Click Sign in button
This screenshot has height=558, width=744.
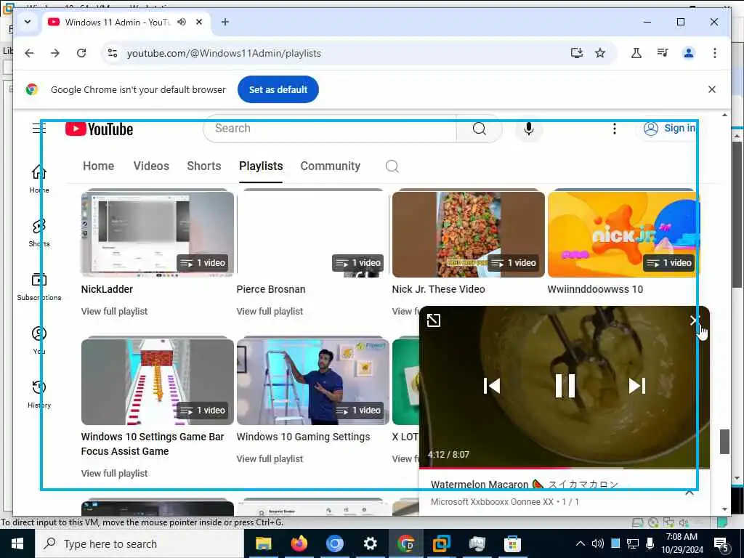point(669,128)
